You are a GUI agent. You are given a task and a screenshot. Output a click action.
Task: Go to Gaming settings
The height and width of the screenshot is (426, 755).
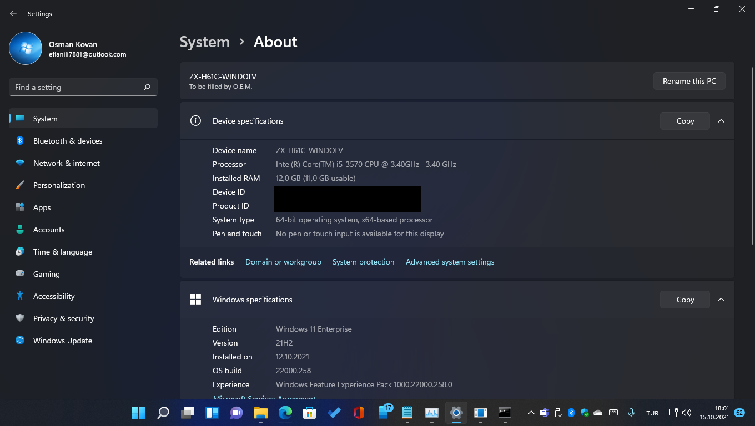click(83, 274)
